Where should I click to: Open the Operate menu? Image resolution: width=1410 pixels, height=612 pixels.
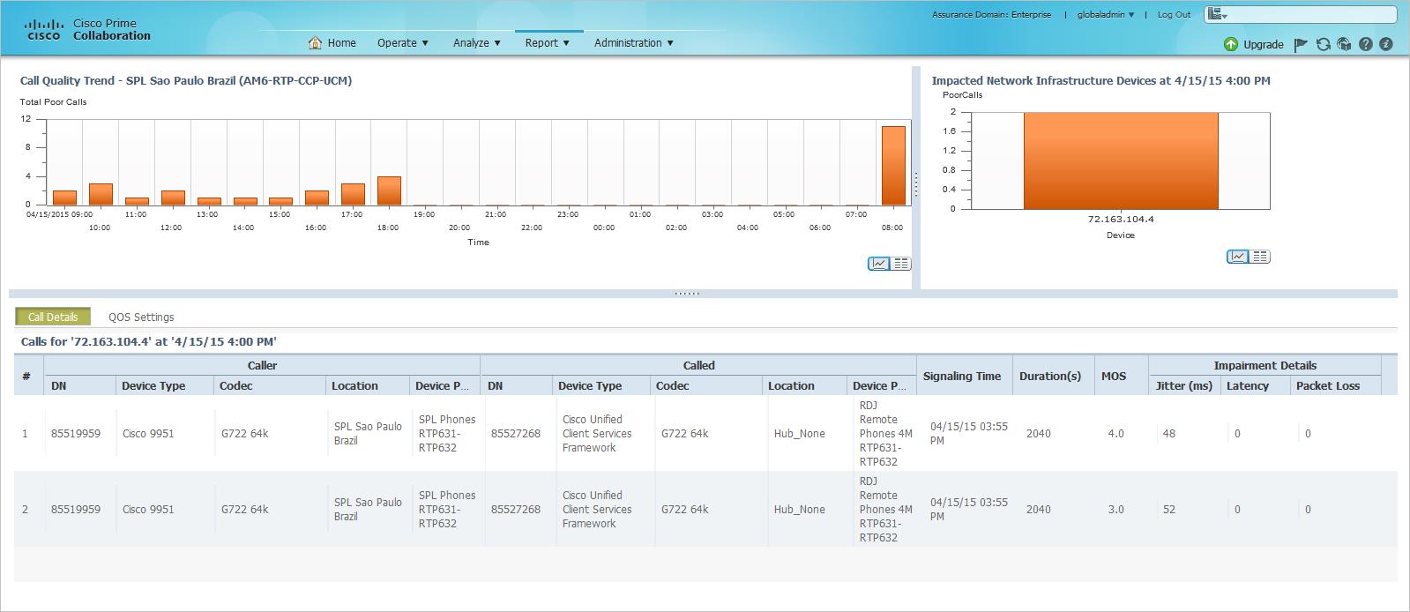tap(402, 42)
